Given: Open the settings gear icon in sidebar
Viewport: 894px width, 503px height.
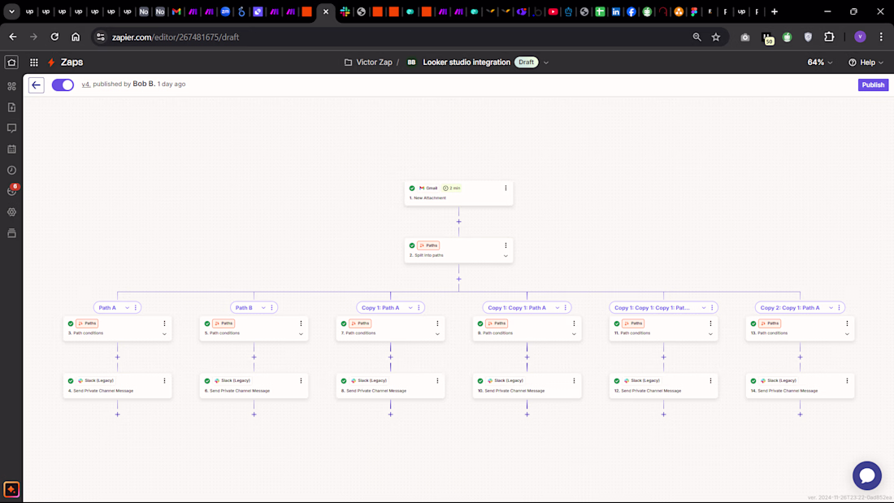Looking at the screenshot, I should coord(11,211).
